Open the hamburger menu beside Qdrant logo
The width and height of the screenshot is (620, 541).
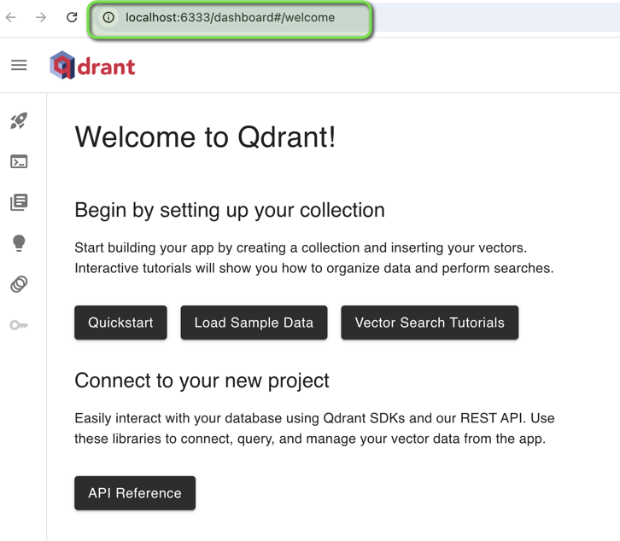(19, 65)
